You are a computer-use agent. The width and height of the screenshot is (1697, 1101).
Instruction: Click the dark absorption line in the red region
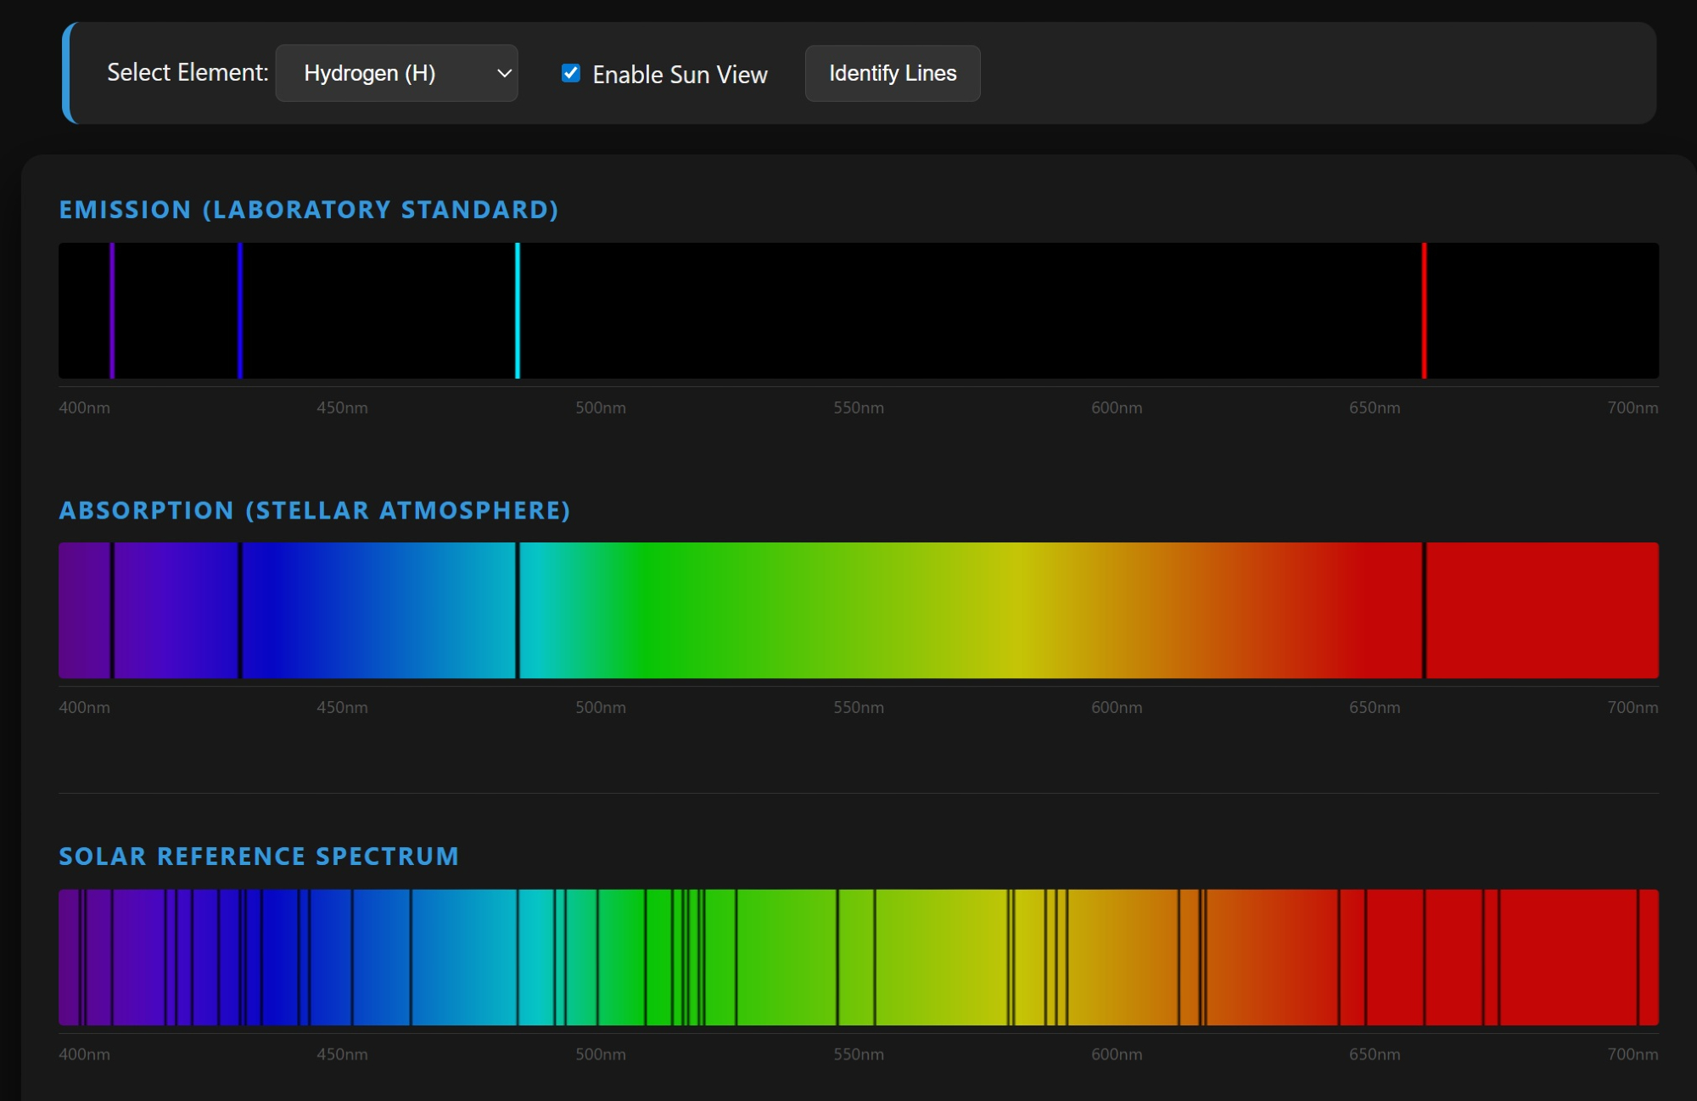[x=1424, y=610]
